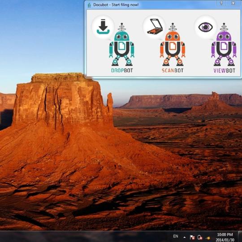This screenshot has height=242, width=242.
Task: Click the eye bubble above Viewbot
Action: tap(206, 27)
